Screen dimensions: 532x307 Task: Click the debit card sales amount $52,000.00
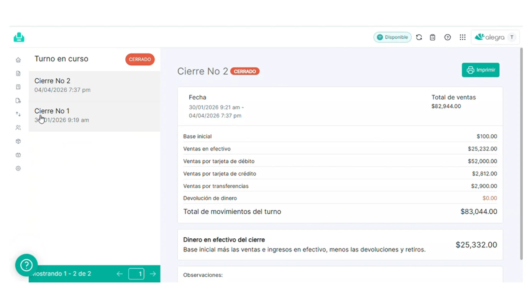tap(483, 161)
